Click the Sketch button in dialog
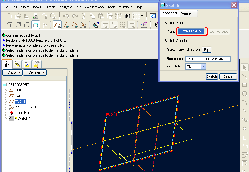This screenshot has height=172, width=249. 212,76
